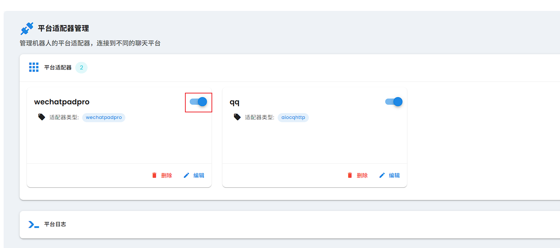Click 适配器类型 label on qq card
This screenshot has width=560, height=248.
point(259,117)
